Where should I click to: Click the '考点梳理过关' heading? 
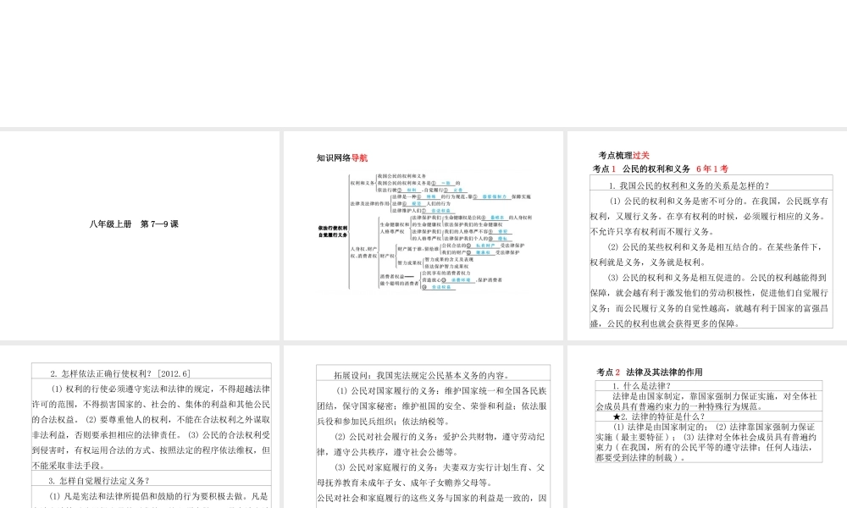click(624, 156)
